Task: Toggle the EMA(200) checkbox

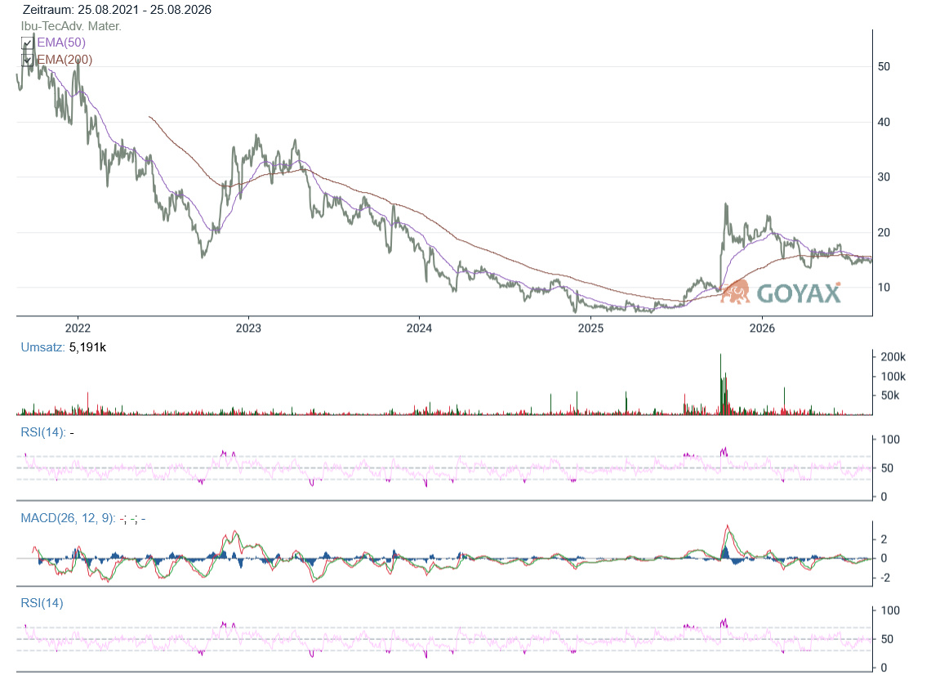Action: 27,60
